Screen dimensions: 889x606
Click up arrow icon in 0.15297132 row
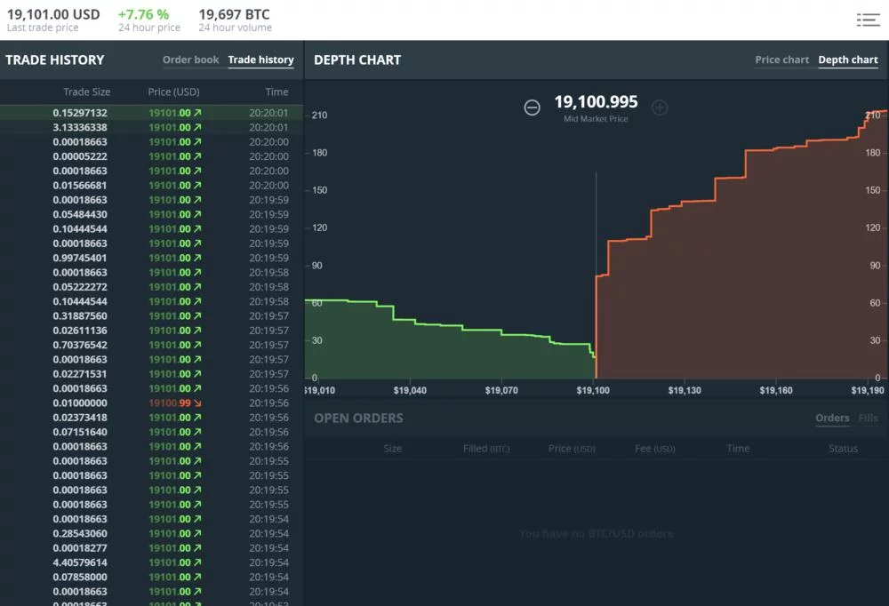[x=197, y=113]
